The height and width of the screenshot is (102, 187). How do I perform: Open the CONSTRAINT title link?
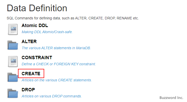tap(37, 58)
